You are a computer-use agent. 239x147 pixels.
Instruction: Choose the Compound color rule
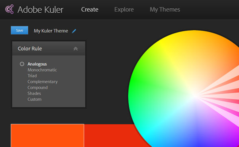pyautogui.click(x=37, y=87)
